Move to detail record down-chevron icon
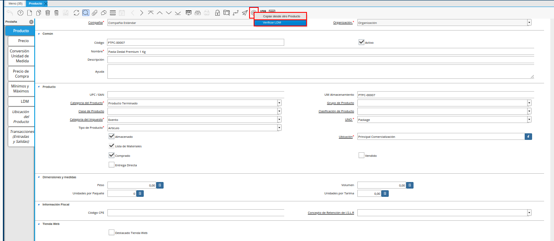 169,13
